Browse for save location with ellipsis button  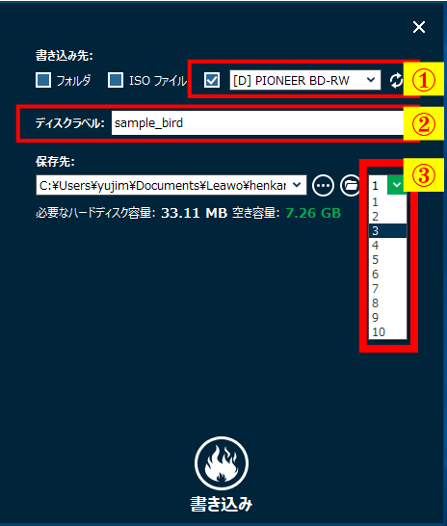click(323, 185)
